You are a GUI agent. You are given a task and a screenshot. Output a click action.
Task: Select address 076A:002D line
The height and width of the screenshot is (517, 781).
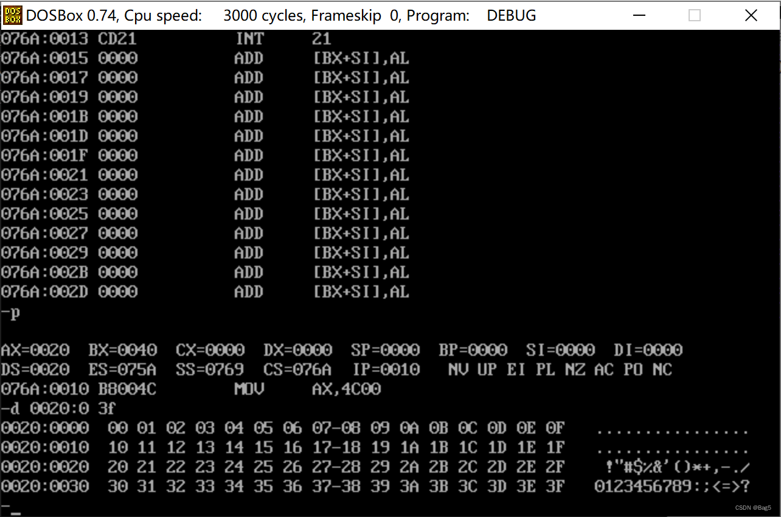point(205,292)
